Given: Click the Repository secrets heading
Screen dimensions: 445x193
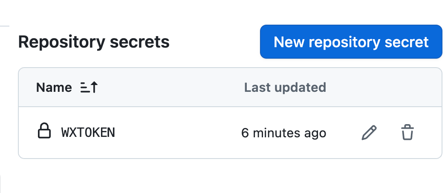Looking at the screenshot, I should [94, 42].
